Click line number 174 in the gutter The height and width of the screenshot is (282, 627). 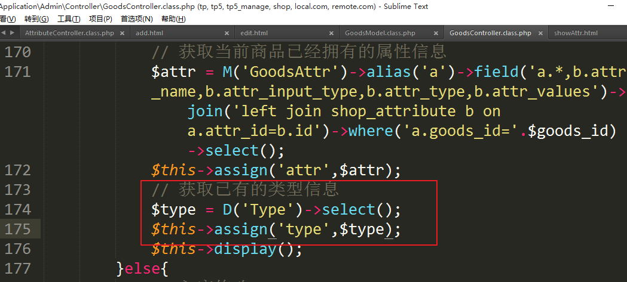(17, 209)
